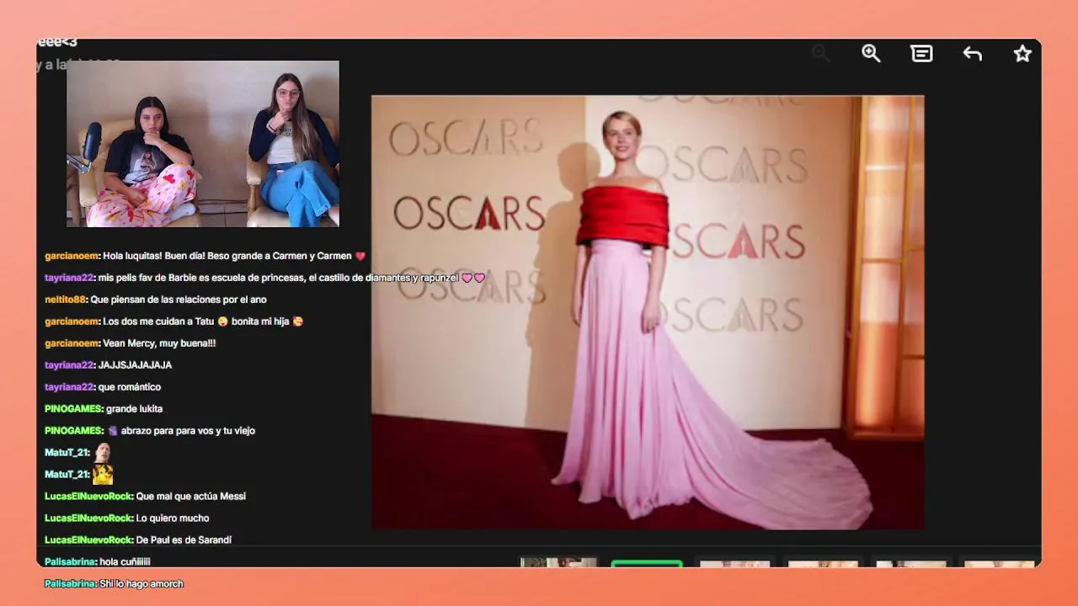Click the 'Que mal que actúa Messi' message
The height and width of the screenshot is (606, 1078).
coord(145,497)
